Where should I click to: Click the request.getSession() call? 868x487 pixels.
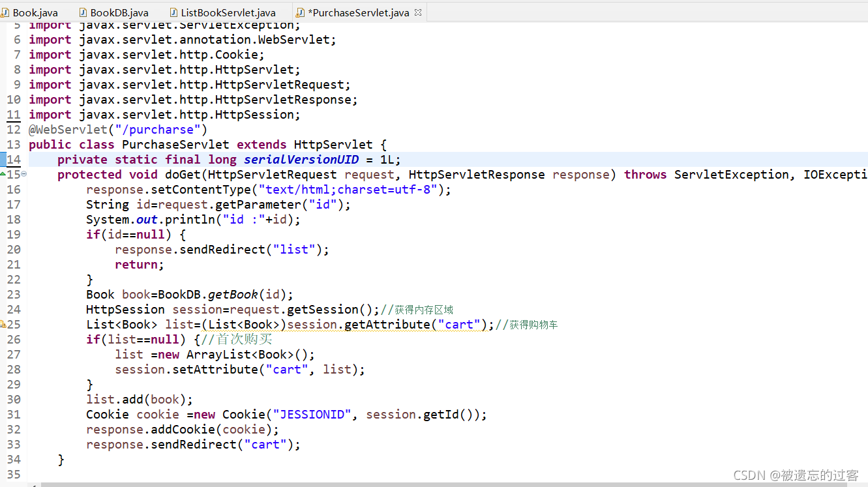click(301, 310)
